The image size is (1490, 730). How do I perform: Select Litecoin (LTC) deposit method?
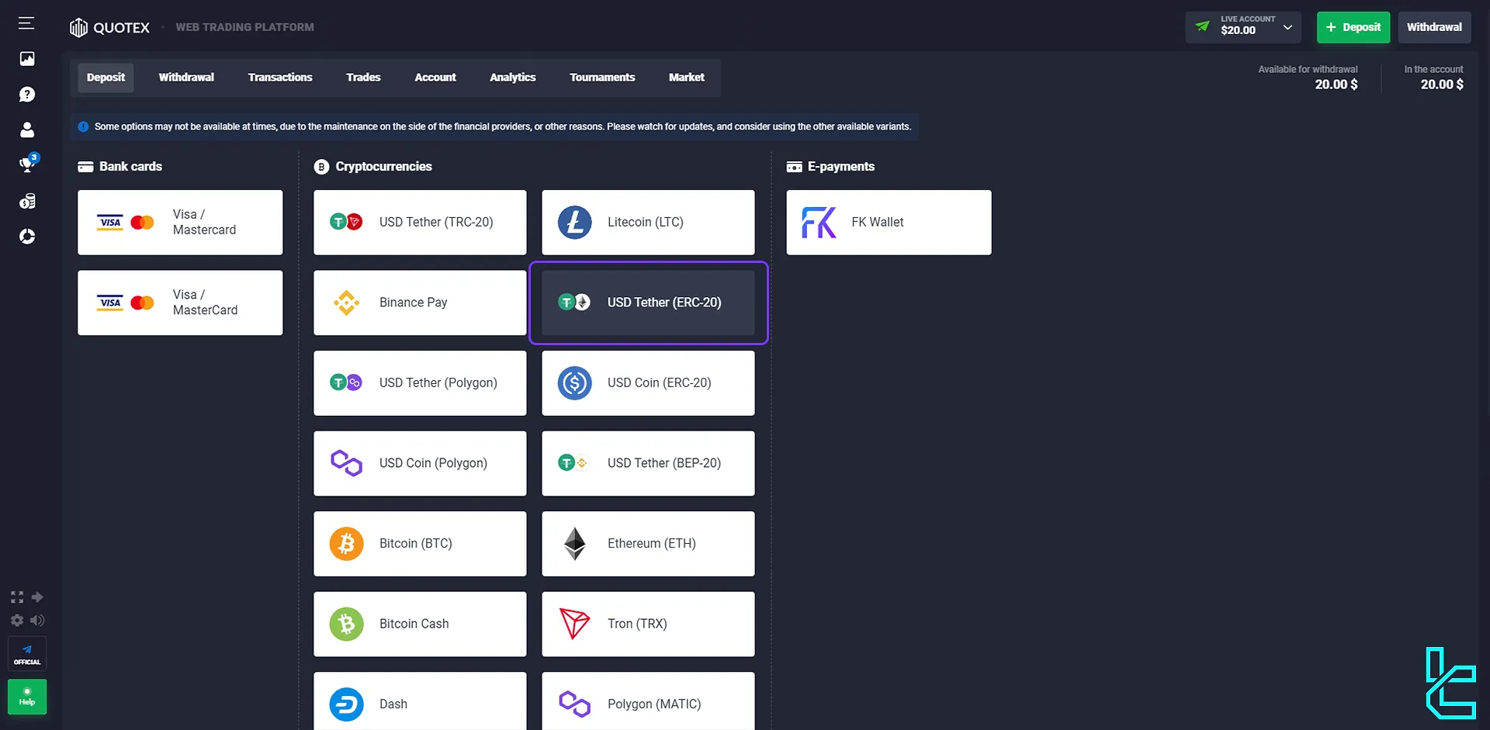(648, 223)
